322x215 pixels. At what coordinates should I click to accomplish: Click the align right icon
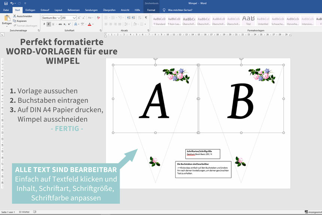click(x=115, y=24)
